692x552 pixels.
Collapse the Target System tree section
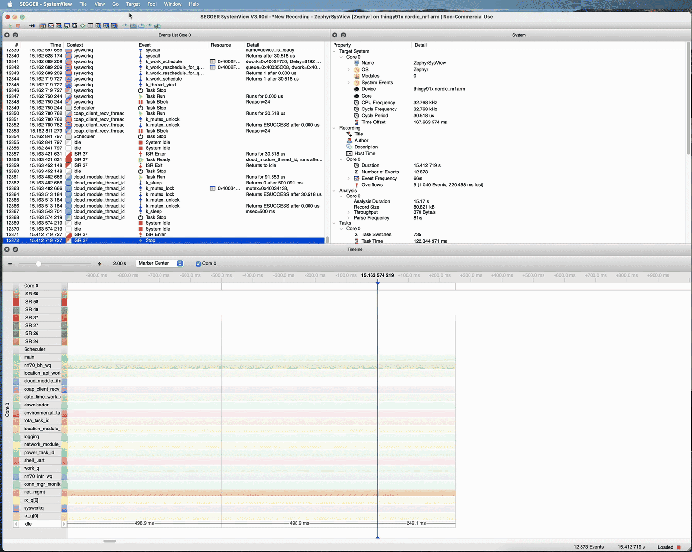pyautogui.click(x=334, y=51)
